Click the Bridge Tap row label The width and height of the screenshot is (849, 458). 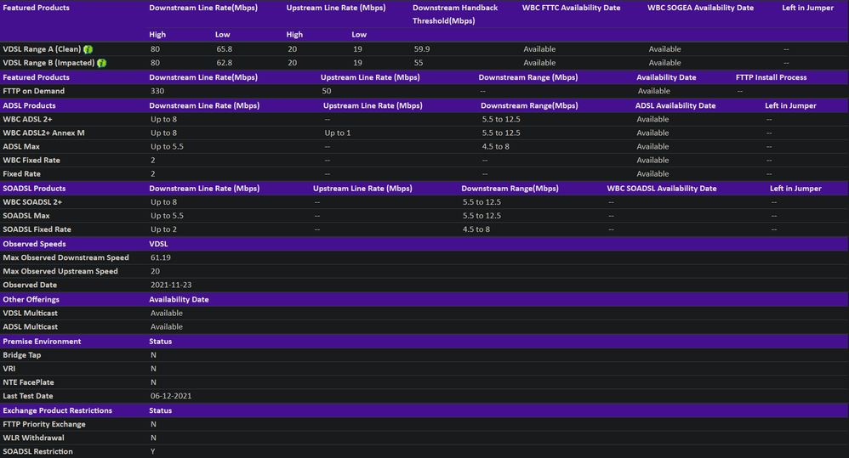point(22,355)
